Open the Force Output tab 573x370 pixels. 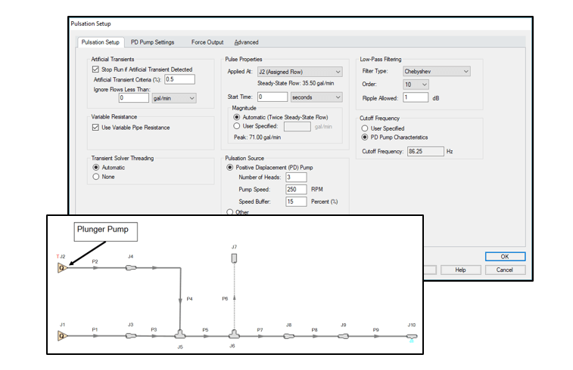coord(207,42)
